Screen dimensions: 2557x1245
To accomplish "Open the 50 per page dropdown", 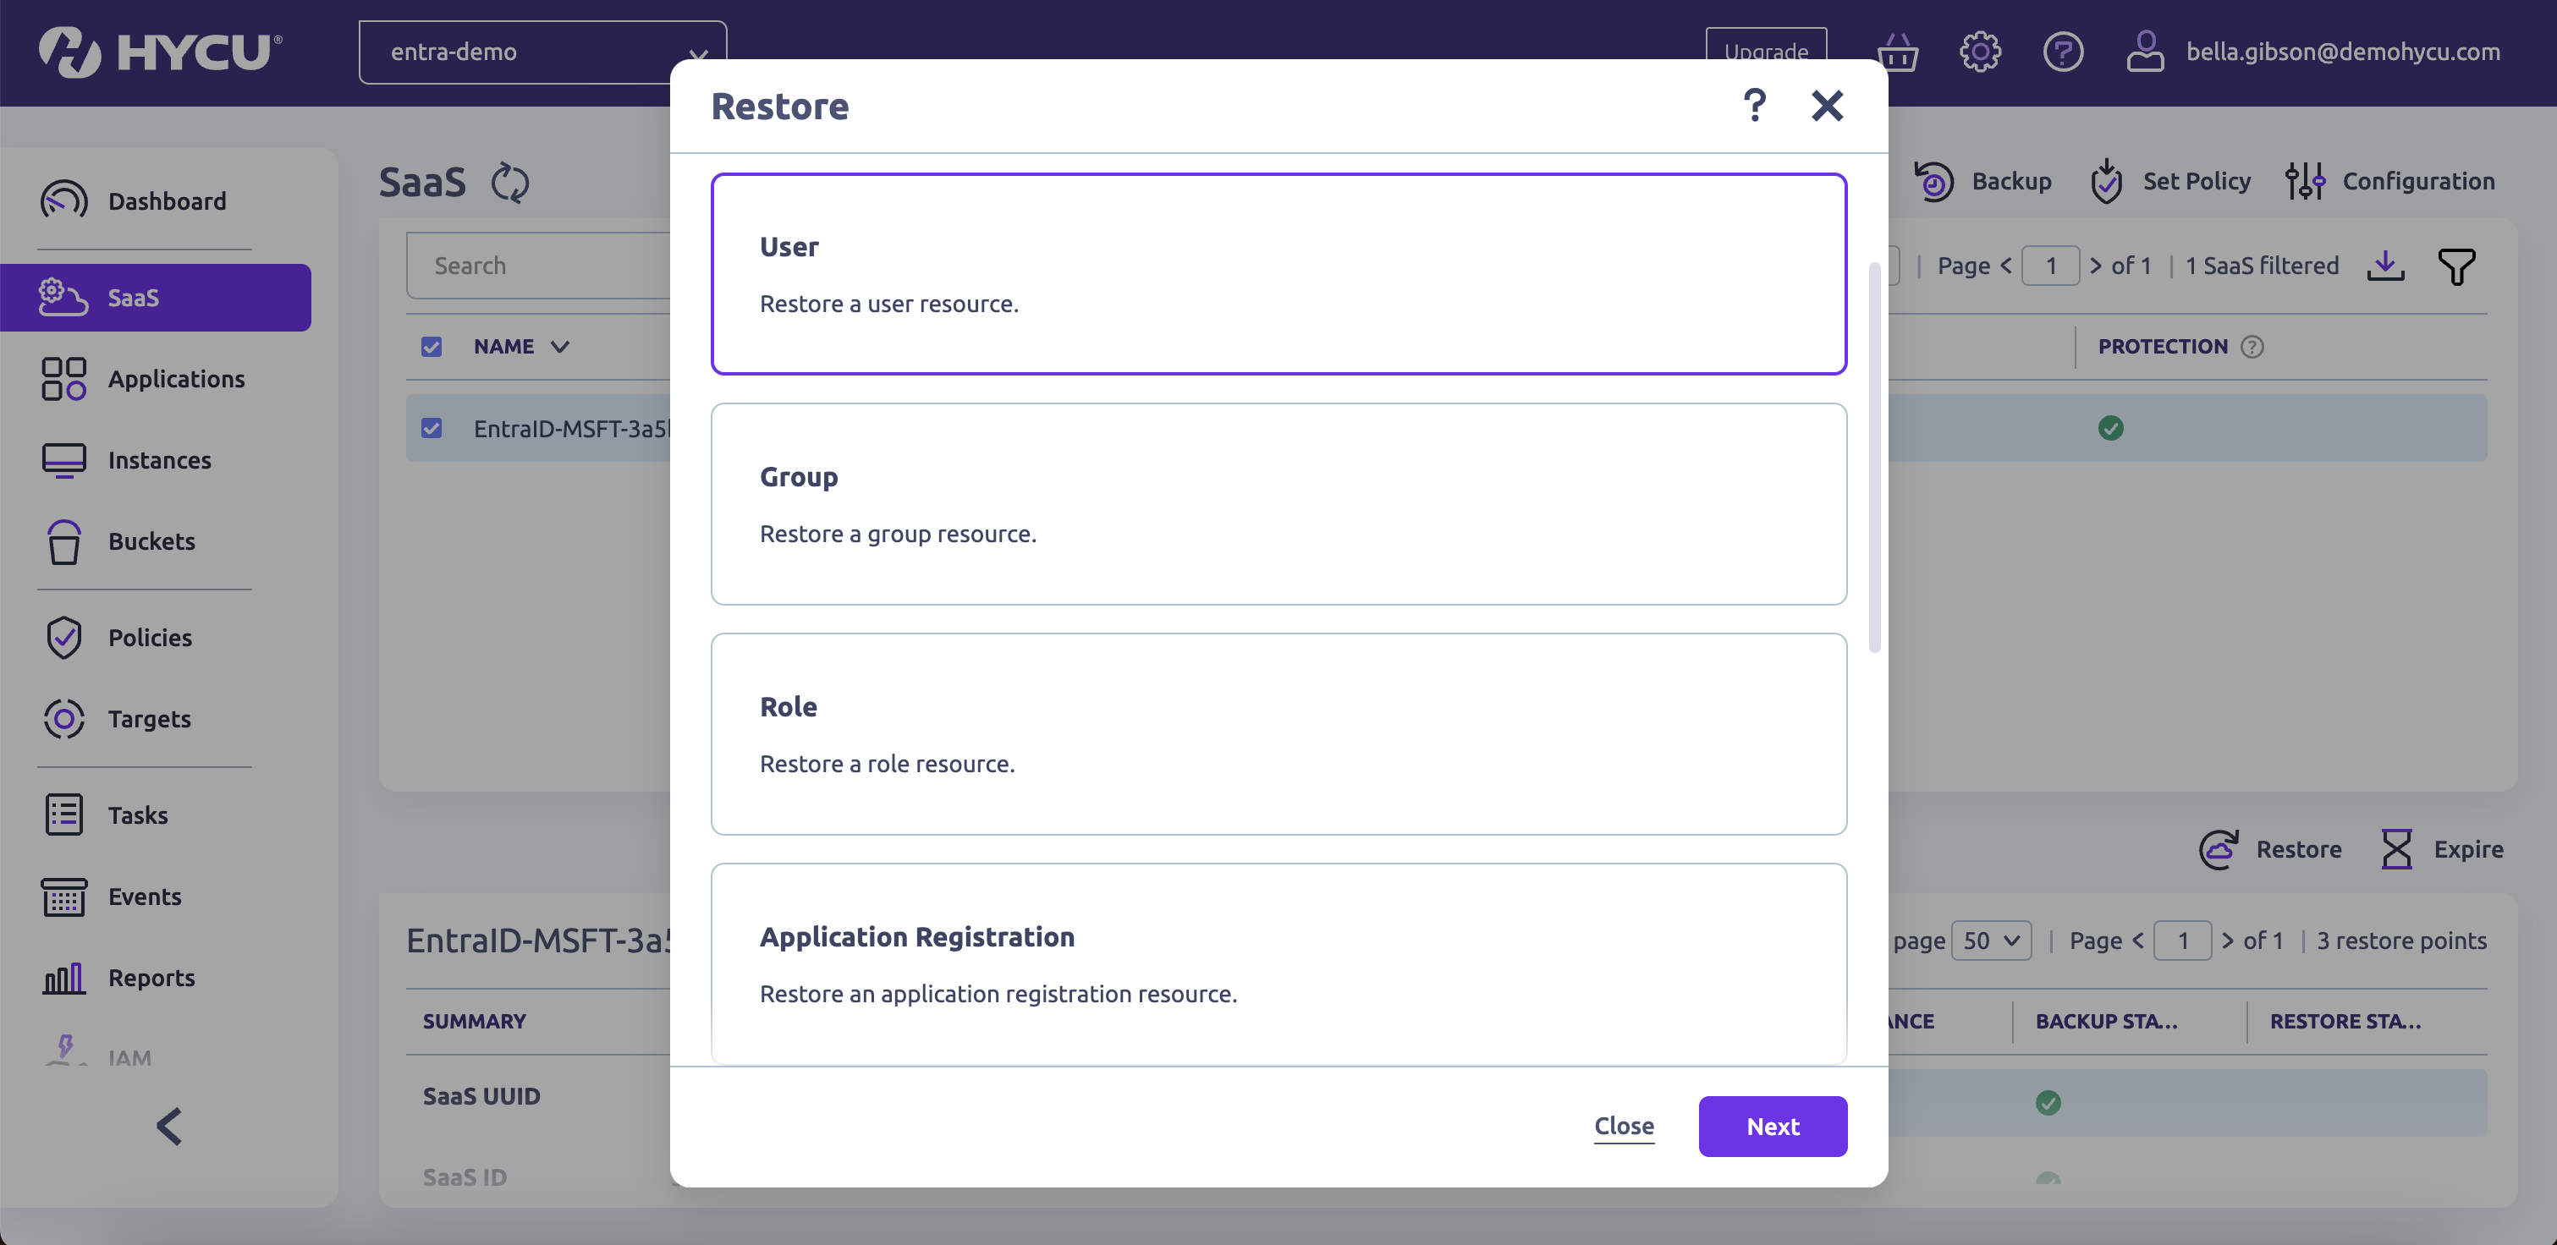I will tap(1990, 941).
